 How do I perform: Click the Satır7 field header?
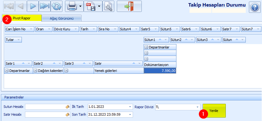point(231,29)
